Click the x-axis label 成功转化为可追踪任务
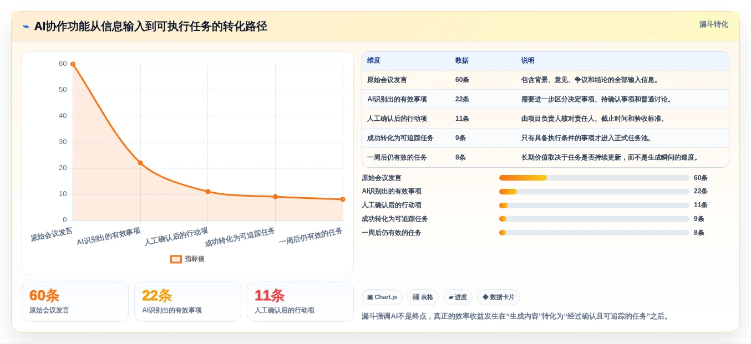The image size is (751, 344). (x=240, y=237)
